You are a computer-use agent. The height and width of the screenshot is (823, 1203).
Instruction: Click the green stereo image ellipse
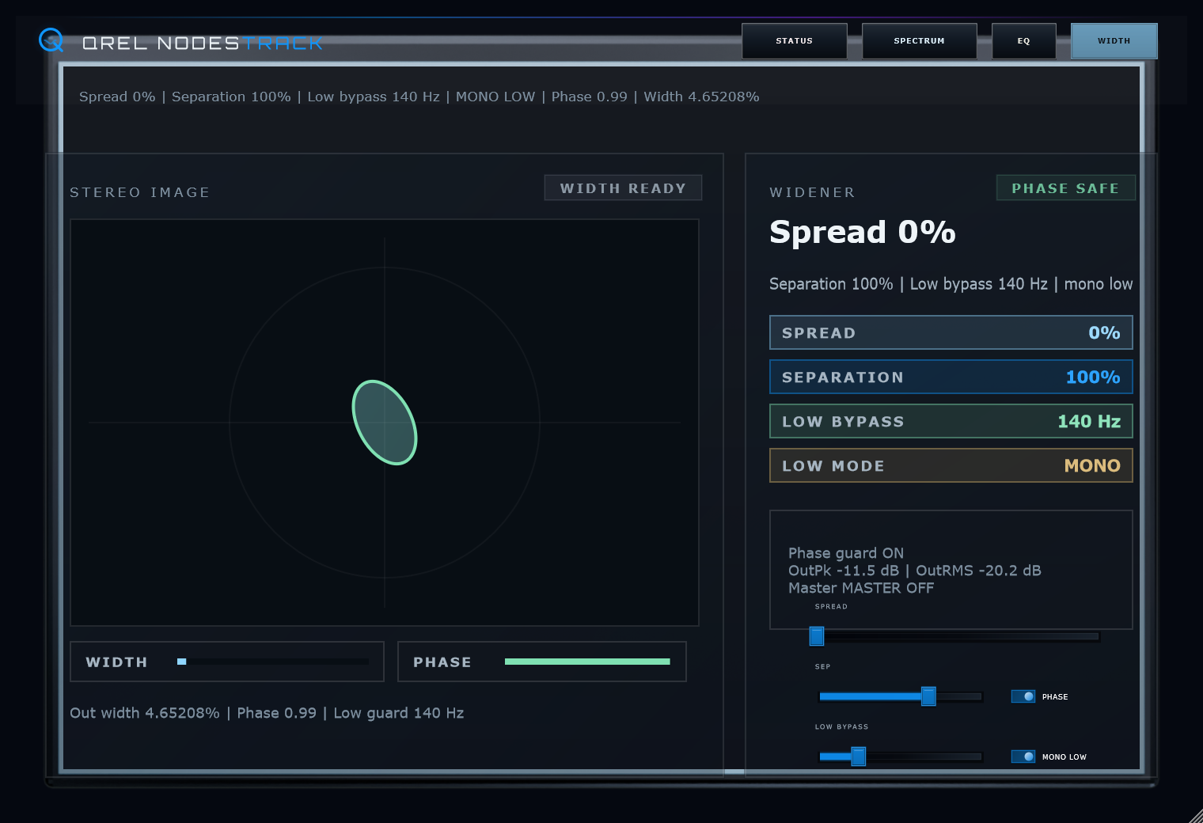[385, 423]
